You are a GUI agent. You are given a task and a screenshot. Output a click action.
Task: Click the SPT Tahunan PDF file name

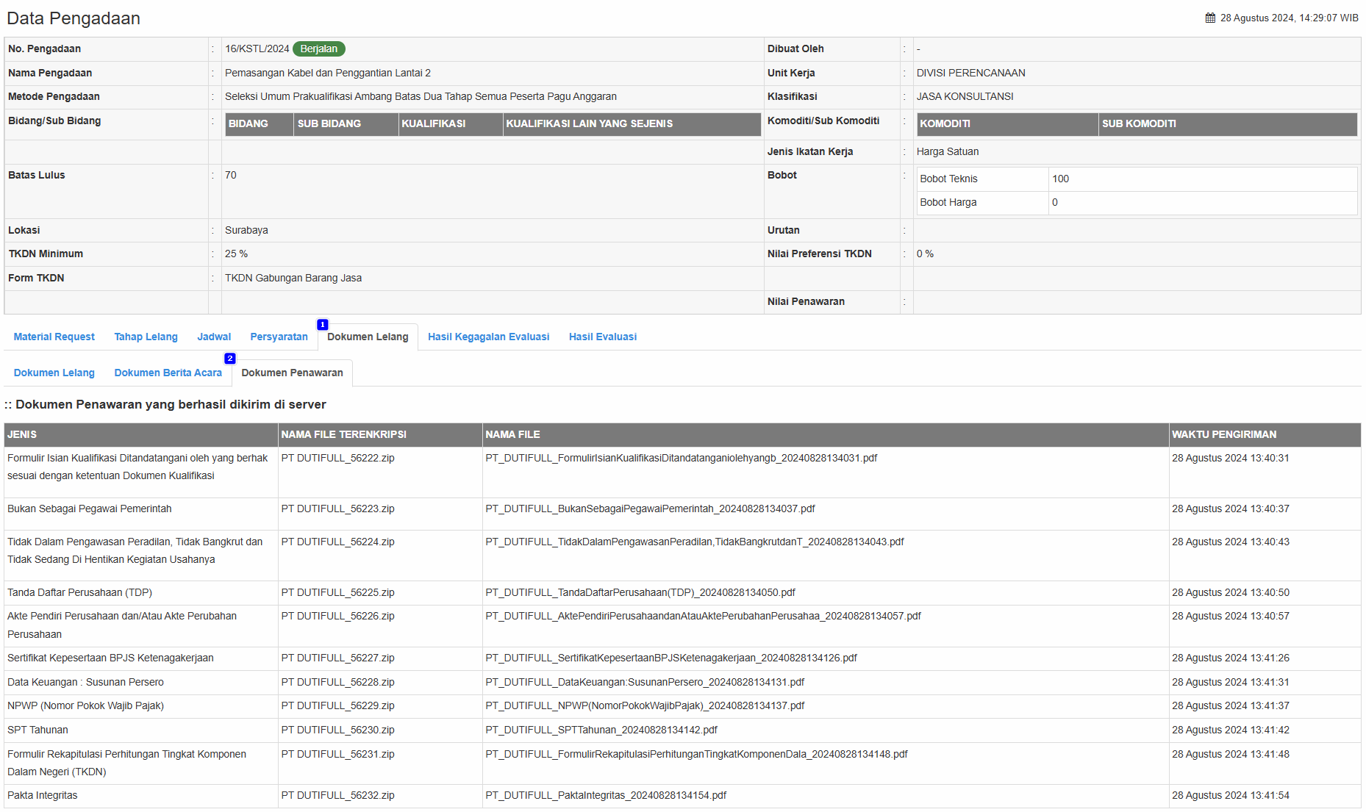click(x=601, y=730)
